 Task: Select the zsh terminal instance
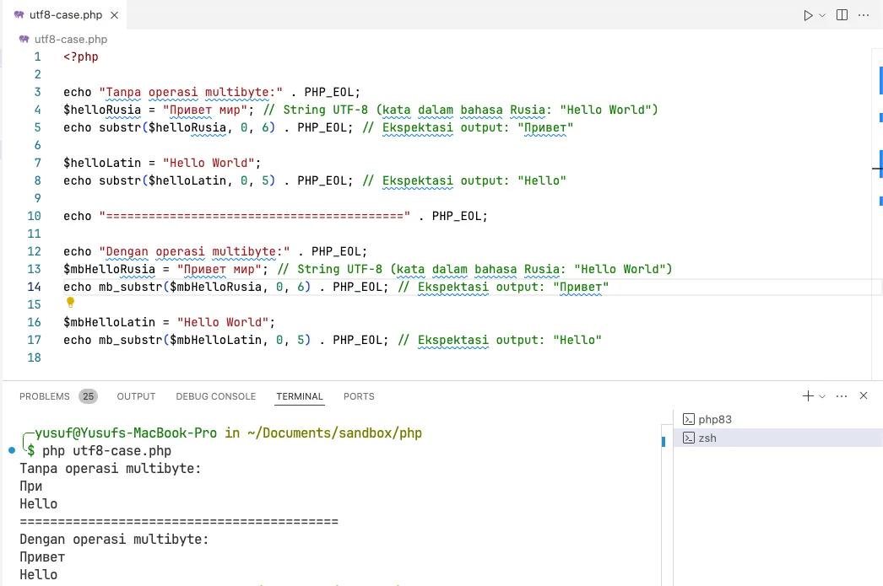click(x=707, y=438)
